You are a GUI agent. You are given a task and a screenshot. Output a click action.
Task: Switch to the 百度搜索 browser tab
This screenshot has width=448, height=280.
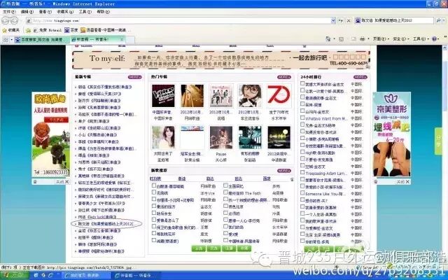click(x=42, y=39)
